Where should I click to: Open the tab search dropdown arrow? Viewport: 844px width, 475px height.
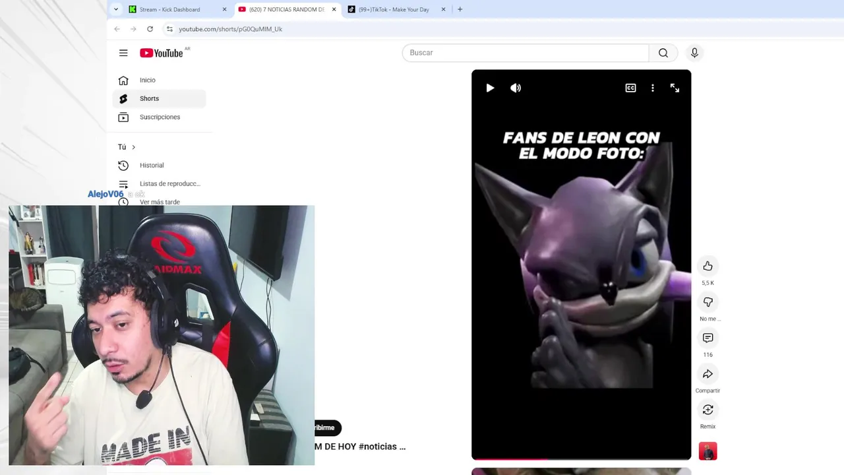[x=116, y=9]
